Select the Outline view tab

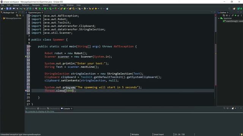[223, 12]
